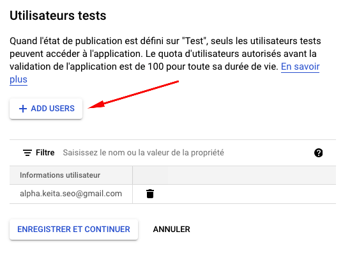Screen dimensions: 343x257
Task: Open the help question mark icon
Action: click(318, 153)
